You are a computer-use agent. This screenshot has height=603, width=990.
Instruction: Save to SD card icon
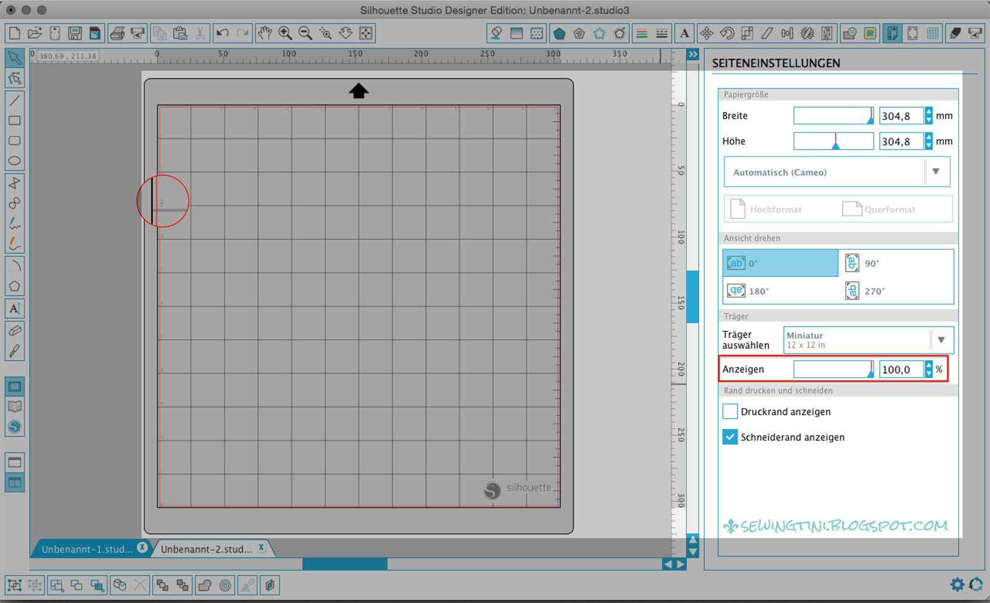(x=95, y=33)
